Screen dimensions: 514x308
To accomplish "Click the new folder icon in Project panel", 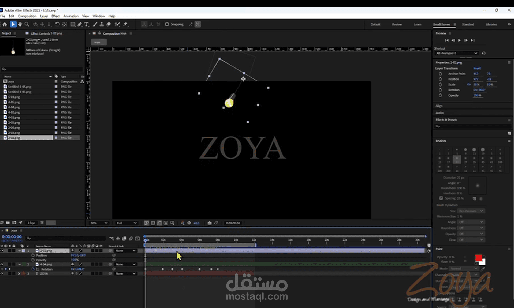I will coord(8,223).
